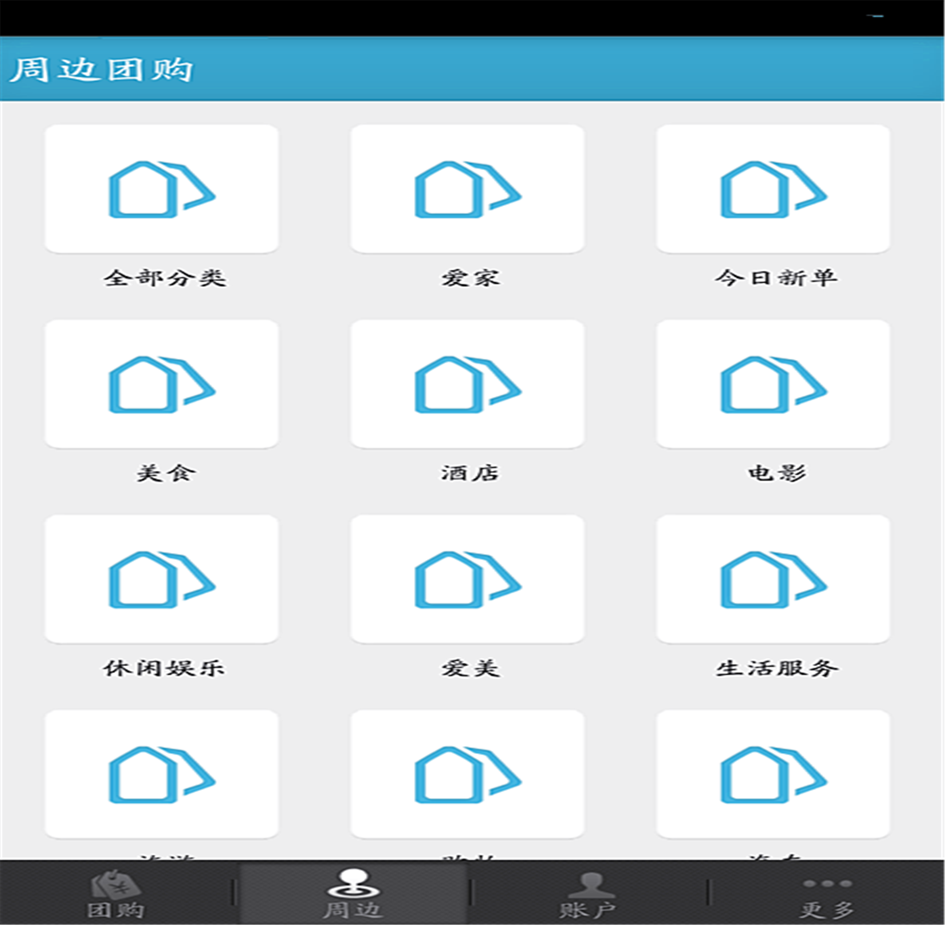Select the 美食 category tile icon
Image resolution: width=945 pixels, height=925 pixels.
tap(161, 384)
